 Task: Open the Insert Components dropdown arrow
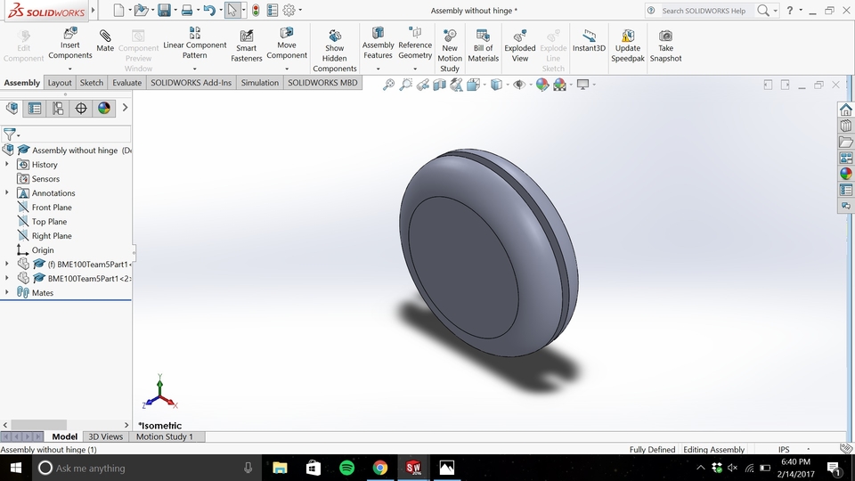(x=69, y=69)
